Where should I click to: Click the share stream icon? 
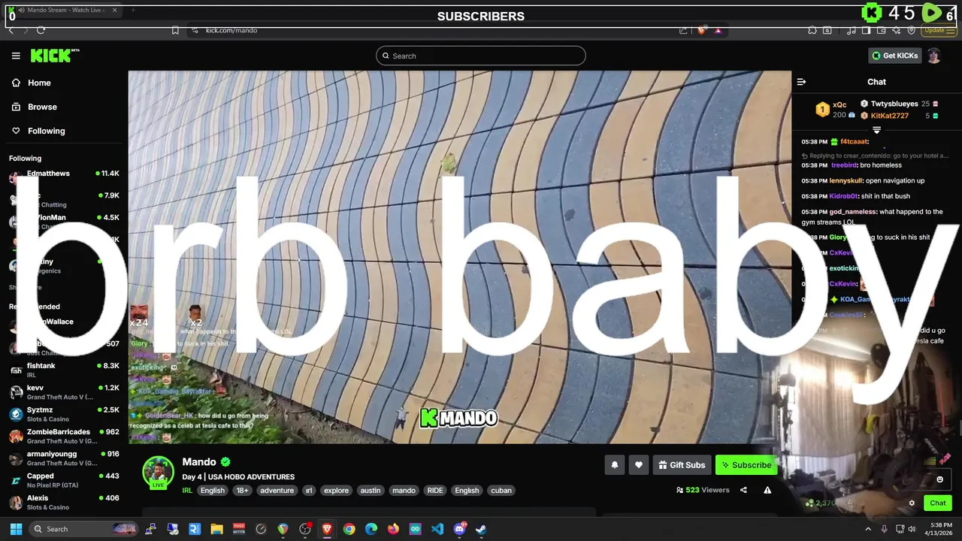743,490
